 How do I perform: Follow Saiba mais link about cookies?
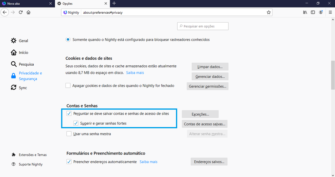coord(135,73)
